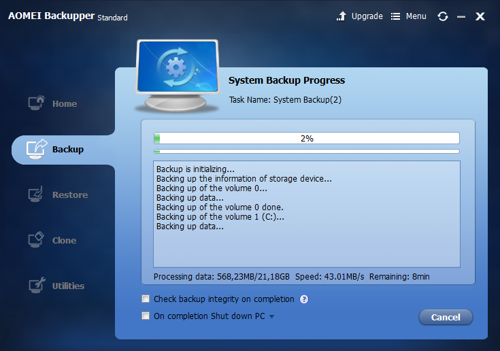Screen dimensions: 500x351
Task: Click the 'Task Name: System Backup(2)' text
Action: pos(285,100)
